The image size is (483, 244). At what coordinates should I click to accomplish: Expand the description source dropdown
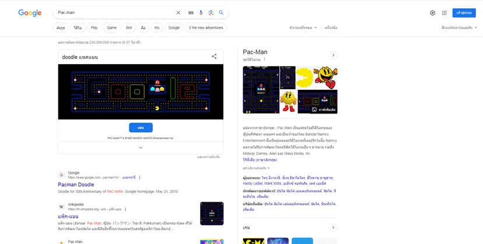[x=256, y=168]
